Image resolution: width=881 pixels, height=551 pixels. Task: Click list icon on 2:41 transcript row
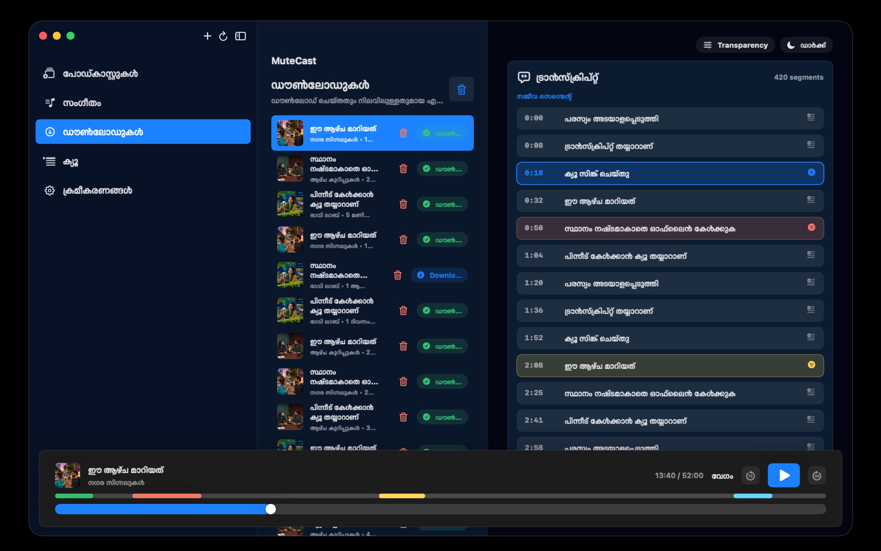pos(811,419)
